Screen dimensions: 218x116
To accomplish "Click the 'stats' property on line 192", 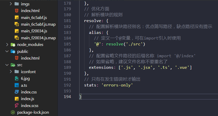I will [x=90, y=85].
